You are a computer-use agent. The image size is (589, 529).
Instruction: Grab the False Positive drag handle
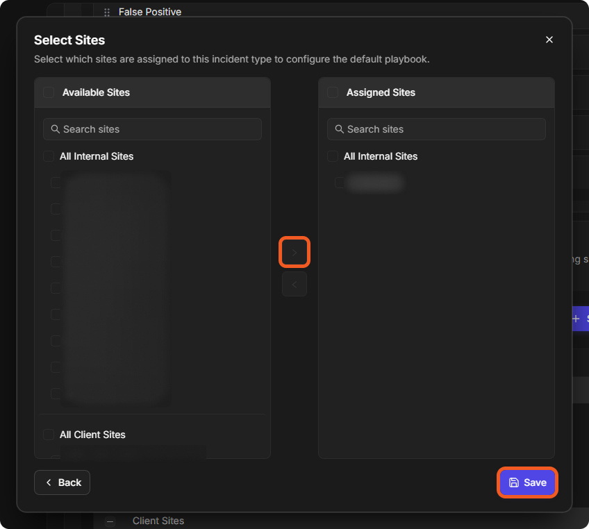tap(107, 12)
